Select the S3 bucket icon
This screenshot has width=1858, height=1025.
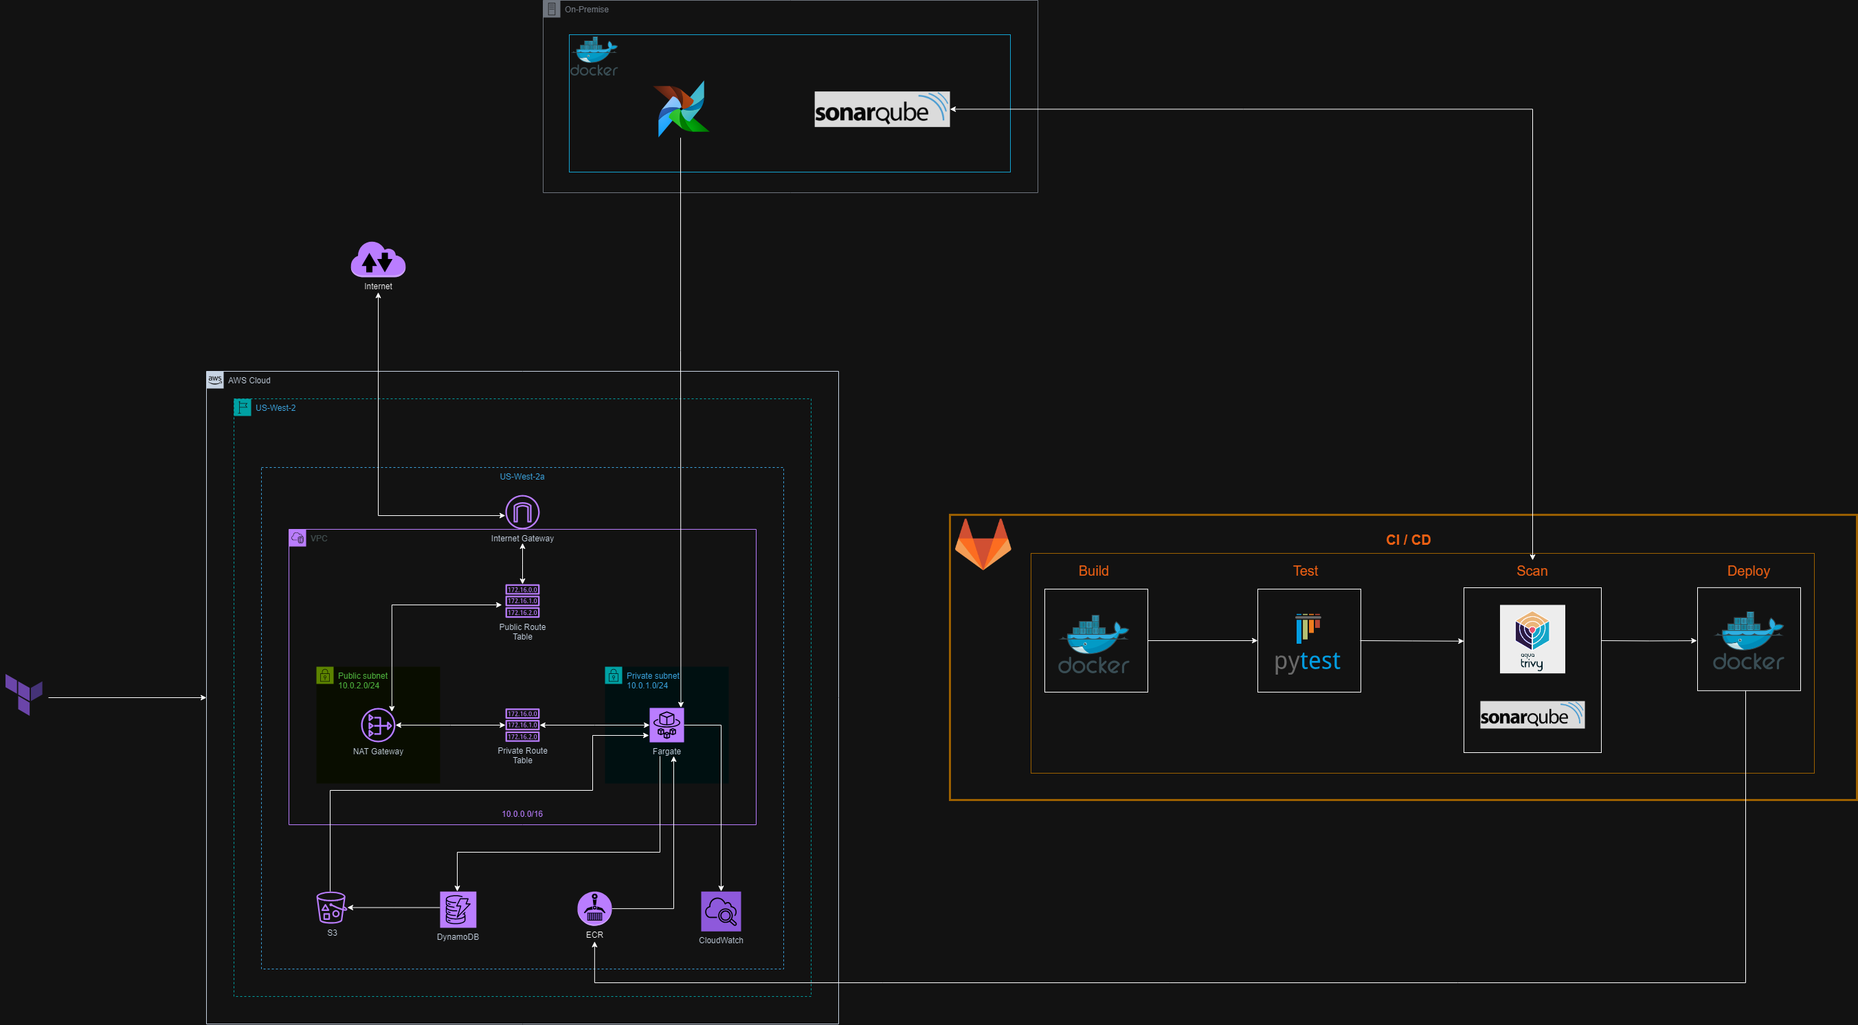(x=331, y=908)
